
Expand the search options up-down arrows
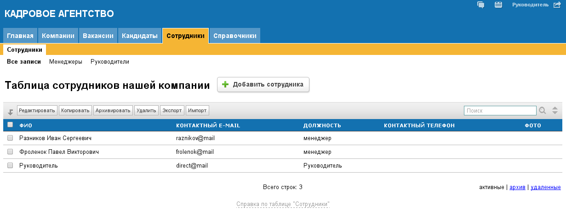click(555, 110)
